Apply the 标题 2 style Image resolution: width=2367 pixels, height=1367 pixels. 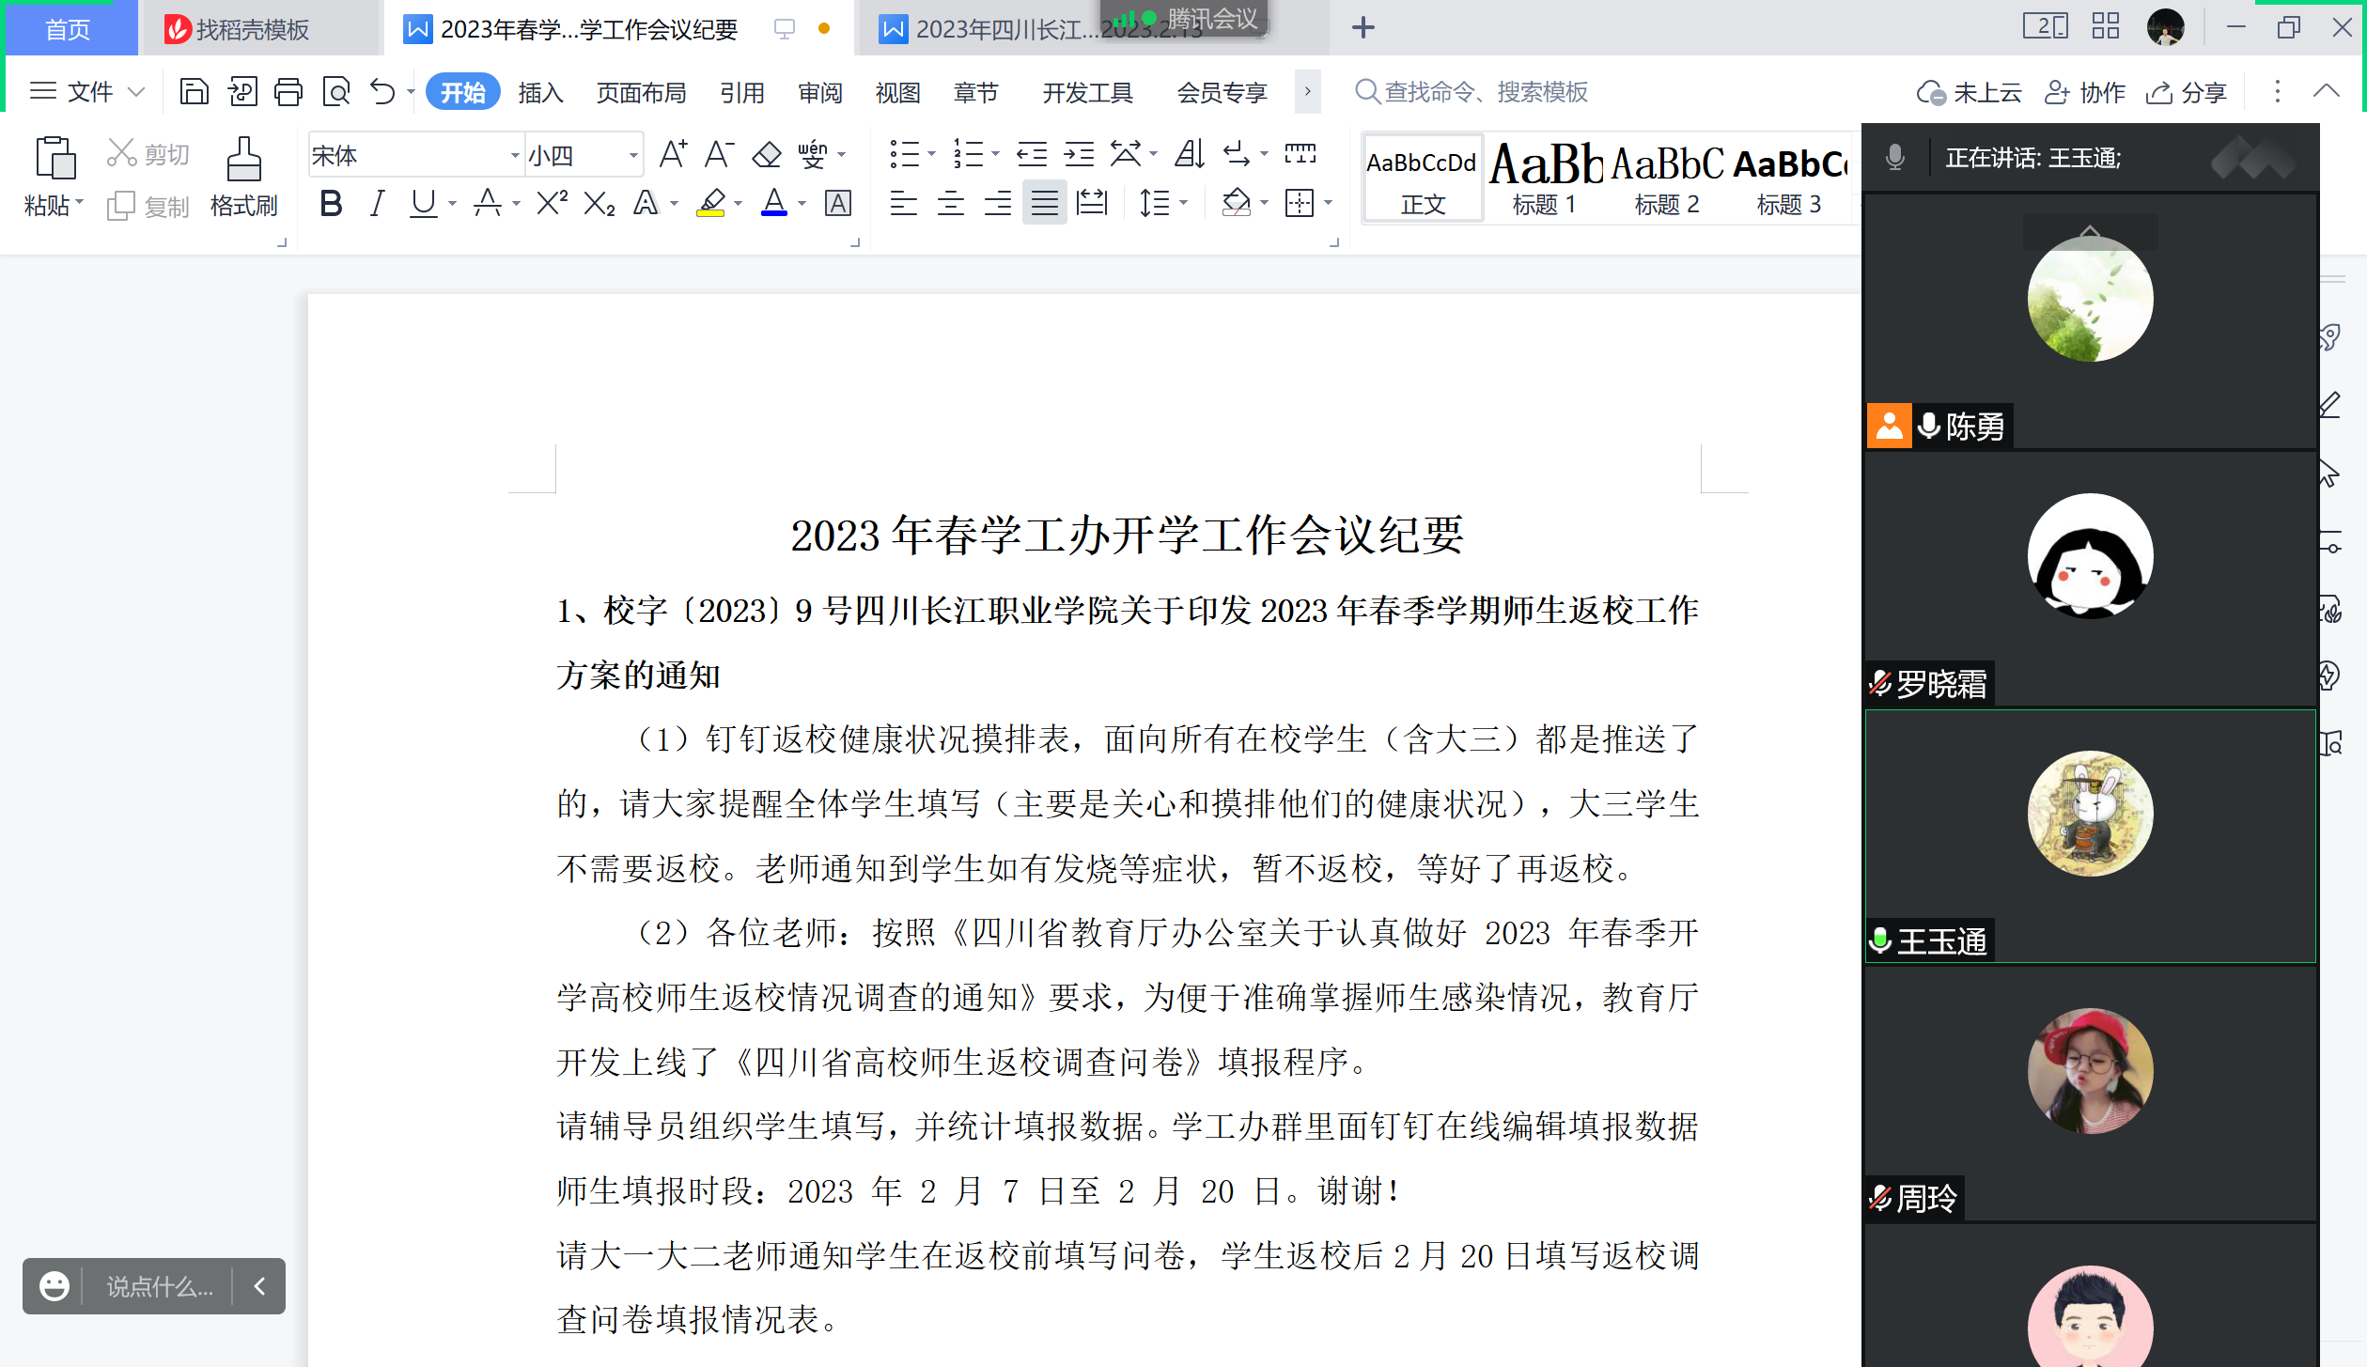(x=1667, y=178)
